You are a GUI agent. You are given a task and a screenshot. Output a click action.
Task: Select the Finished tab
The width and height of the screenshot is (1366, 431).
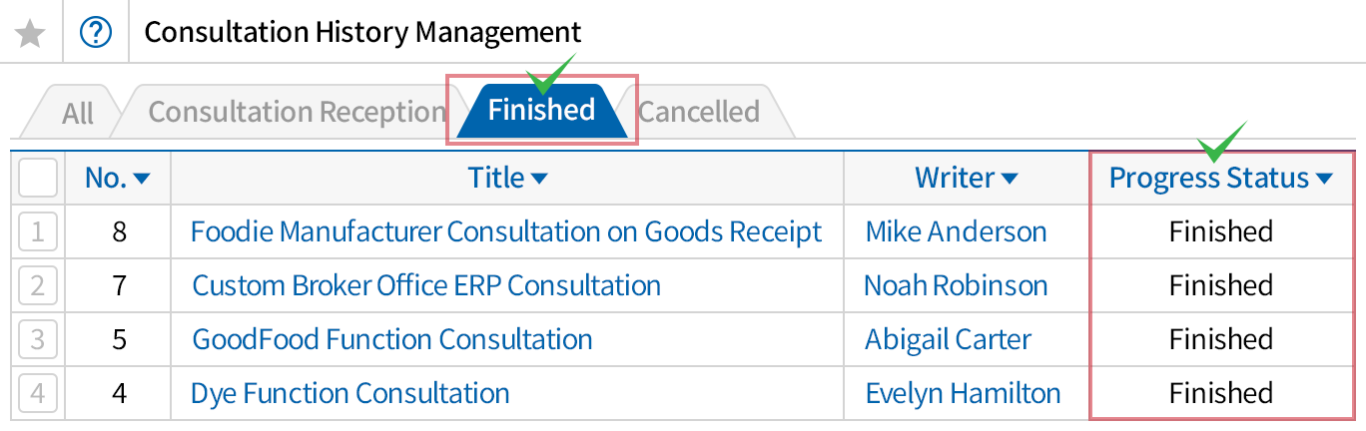click(541, 110)
